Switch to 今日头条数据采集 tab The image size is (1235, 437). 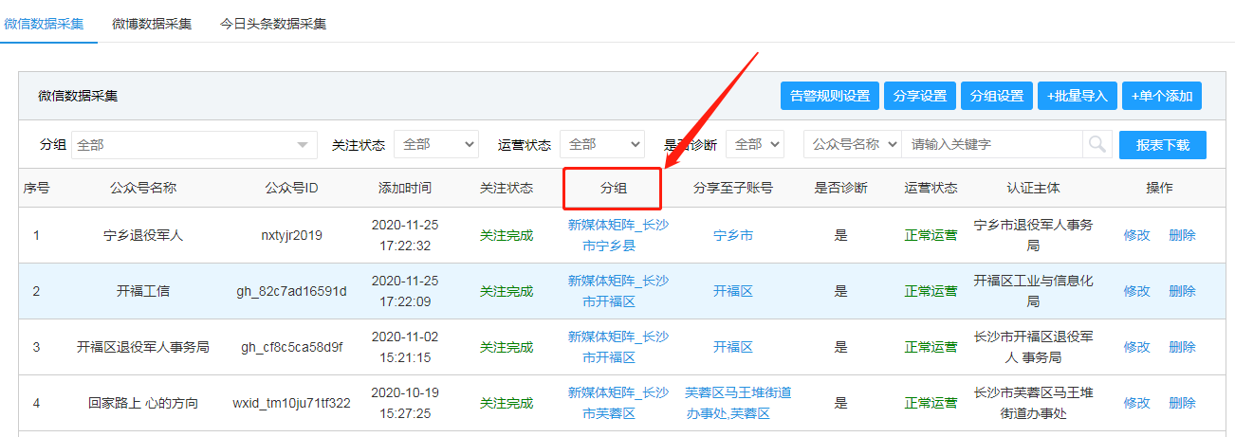[x=273, y=24]
